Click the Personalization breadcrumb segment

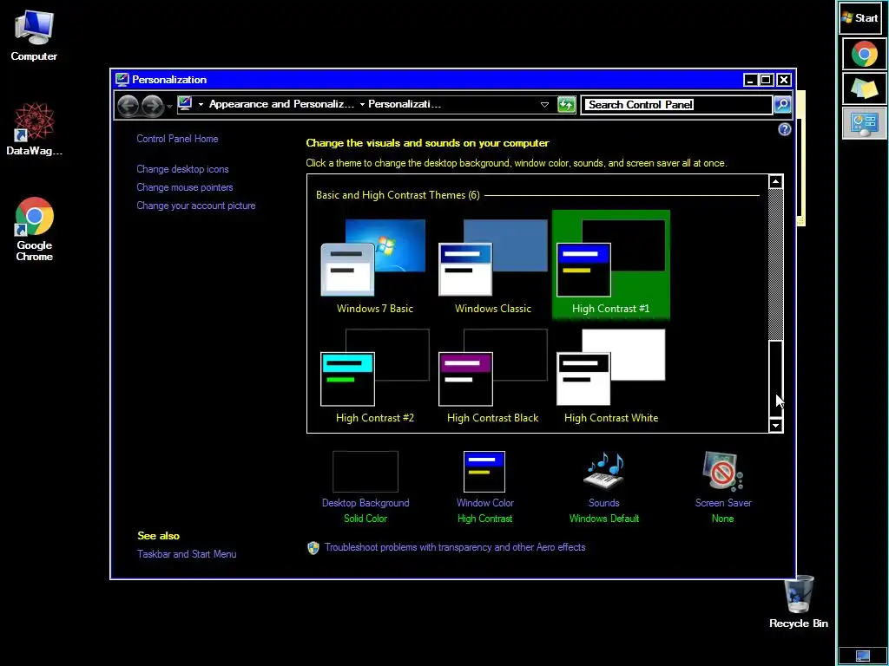click(x=405, y=104)
